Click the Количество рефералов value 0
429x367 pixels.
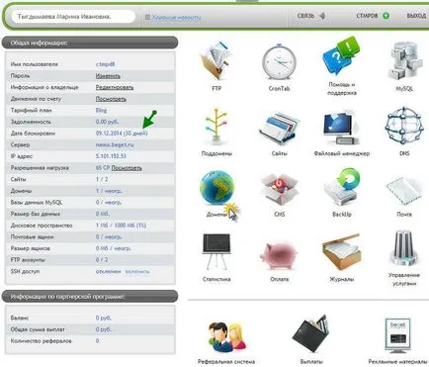pyautogui.click(x=97, y=341)
